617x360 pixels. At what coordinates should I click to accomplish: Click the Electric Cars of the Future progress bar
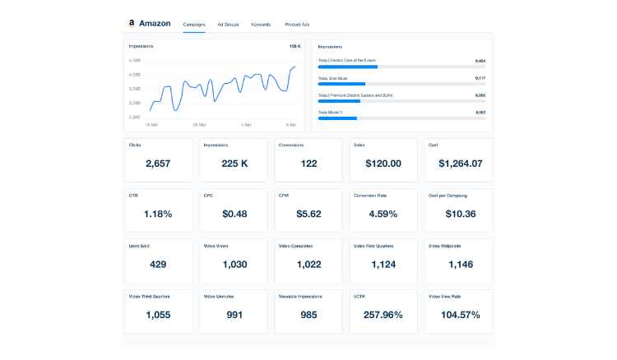401,67
